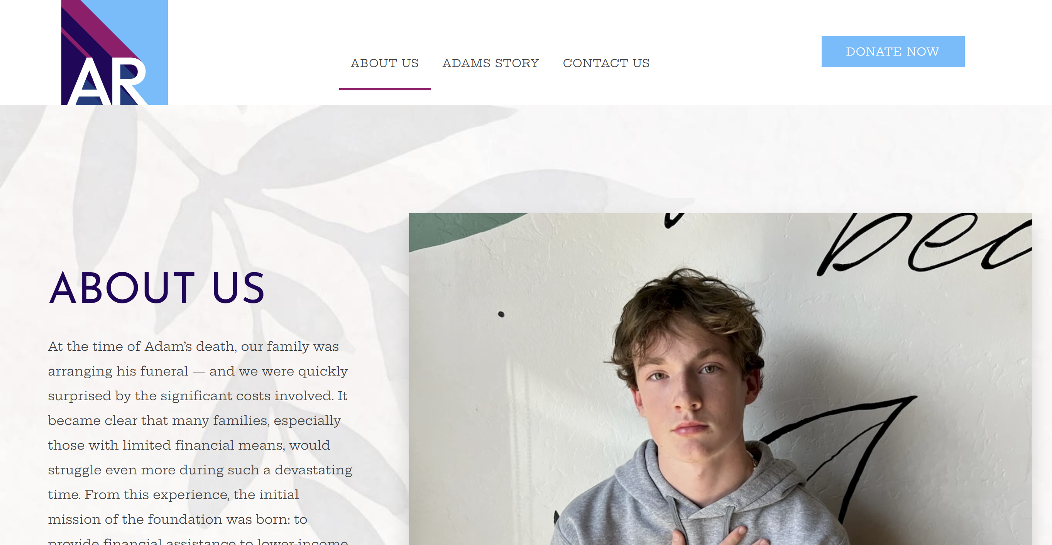Click the small black dot on the wall
1052x545 pixels.
[501, 314]
